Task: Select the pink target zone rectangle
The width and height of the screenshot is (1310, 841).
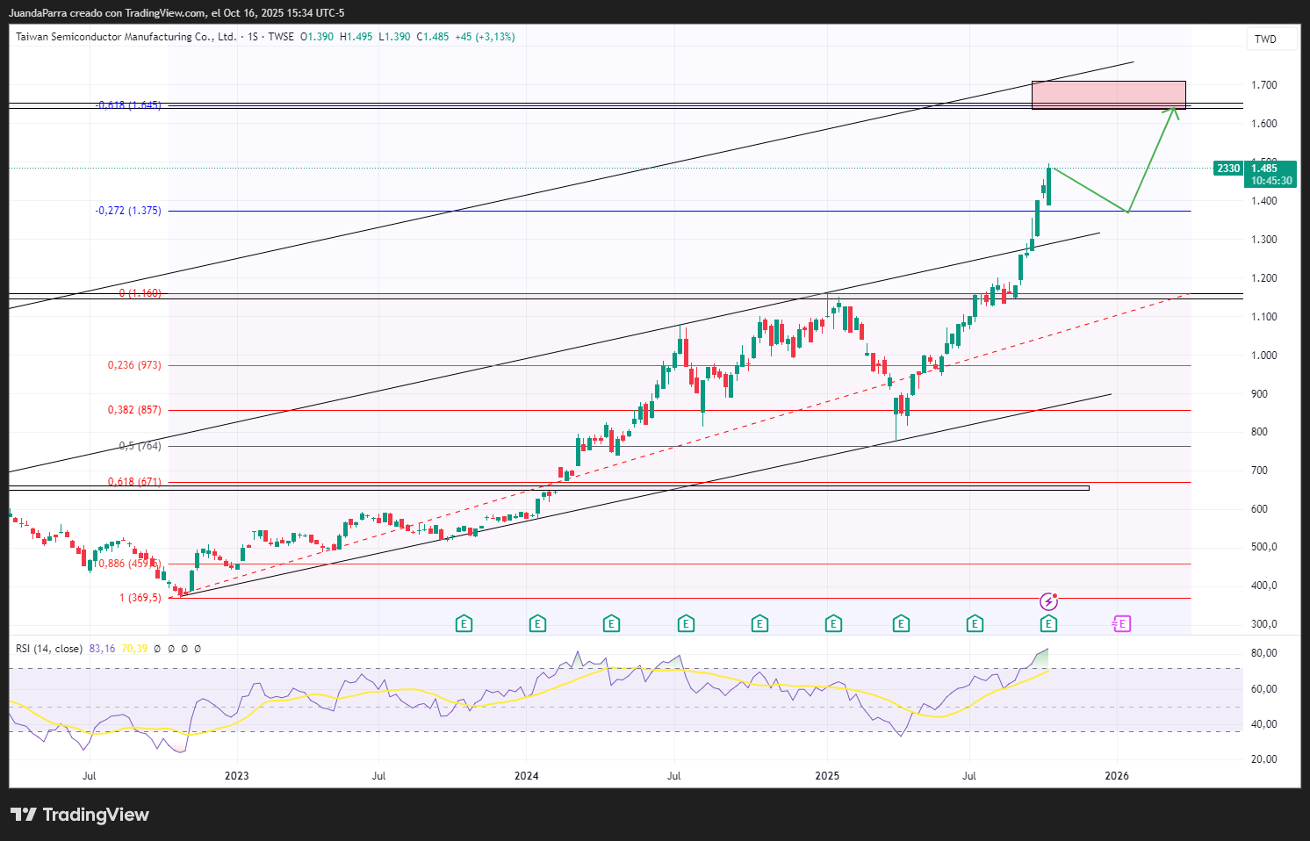Action: (1108, 95)
